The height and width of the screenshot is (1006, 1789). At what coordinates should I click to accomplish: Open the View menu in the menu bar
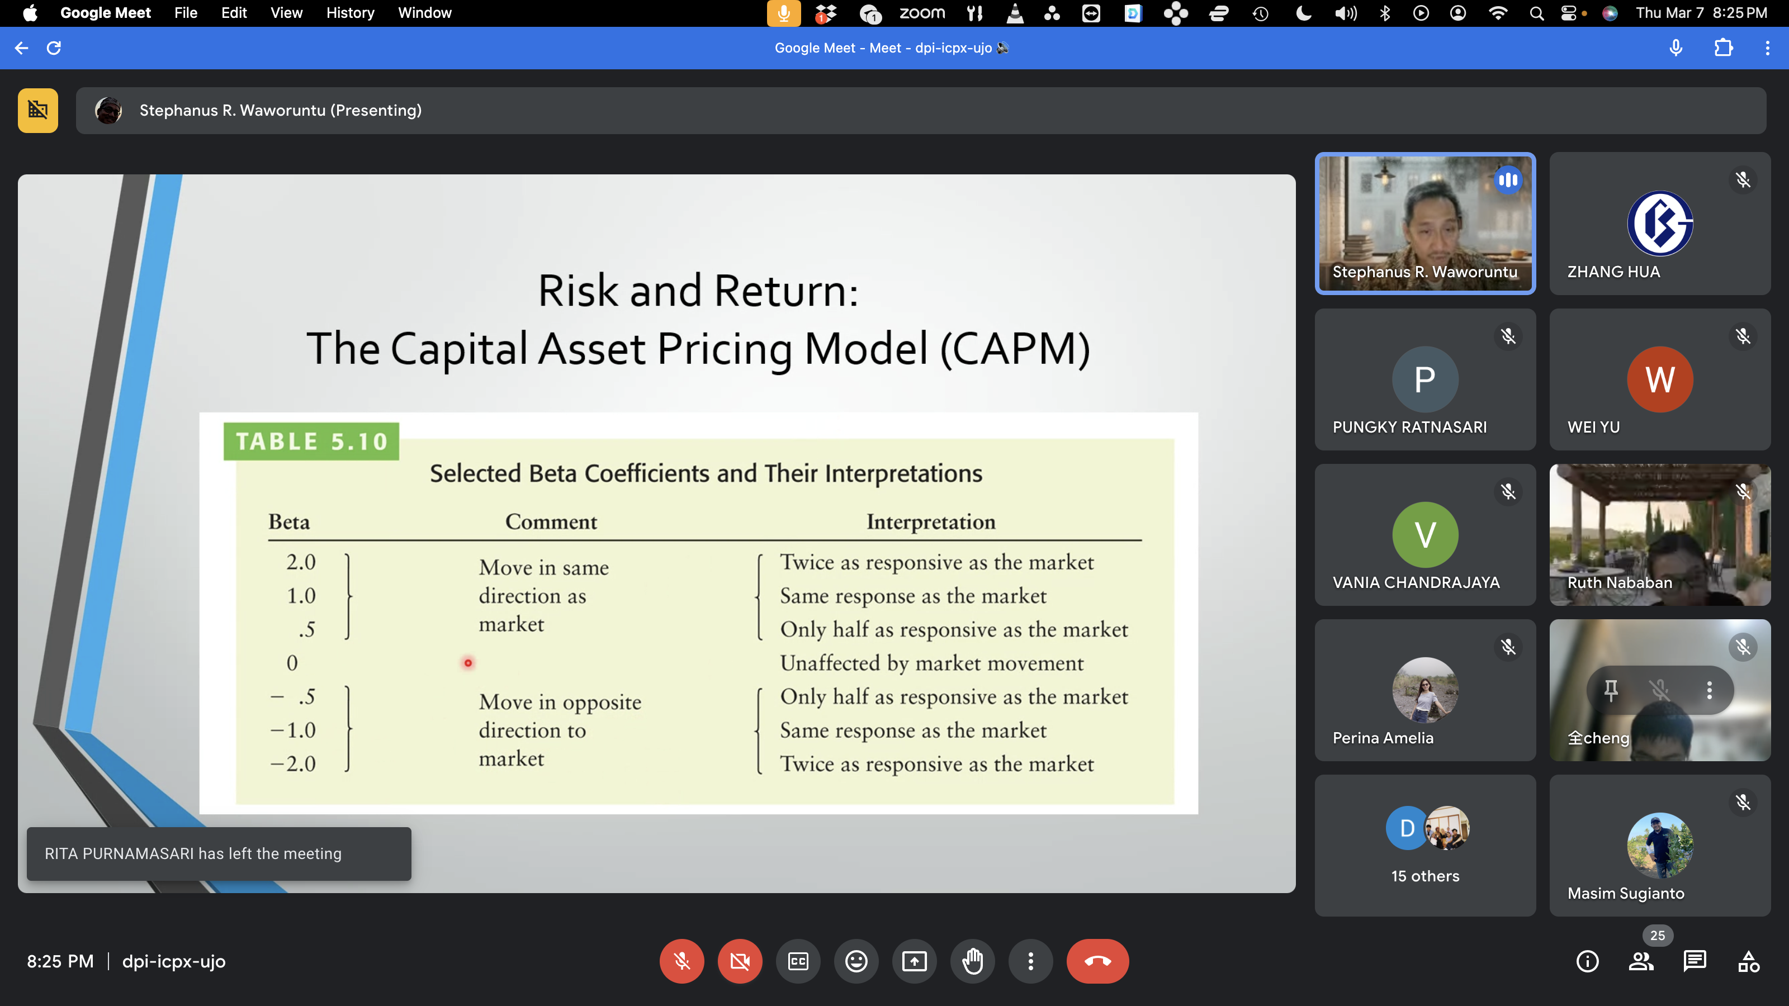pos(286,12)
